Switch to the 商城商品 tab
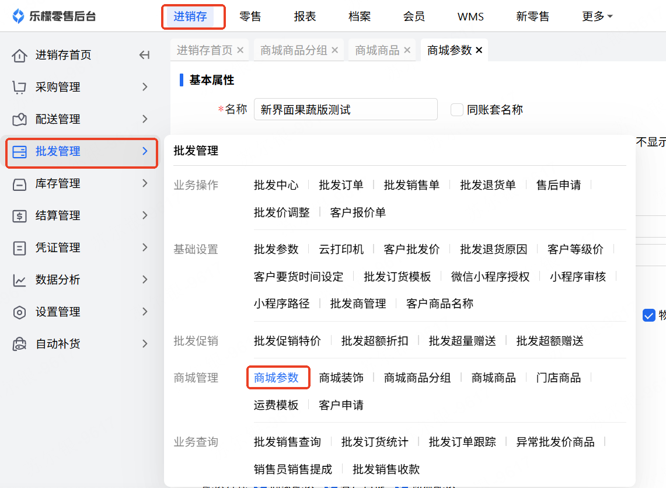The image size is (666, 488). (x=377, y=50)
